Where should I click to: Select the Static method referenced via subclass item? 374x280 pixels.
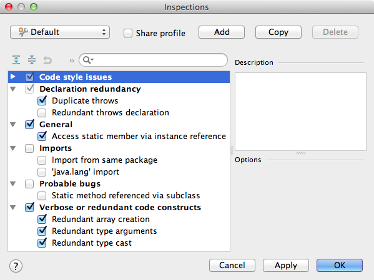125,195
